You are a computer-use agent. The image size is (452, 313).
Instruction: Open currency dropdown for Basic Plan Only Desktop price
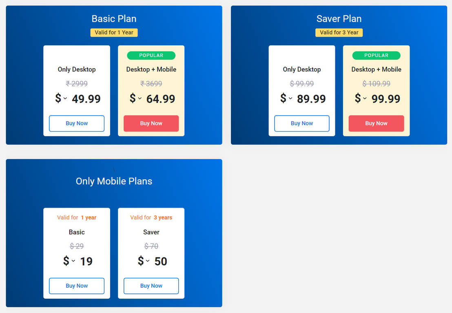click(x=65, y=98)
